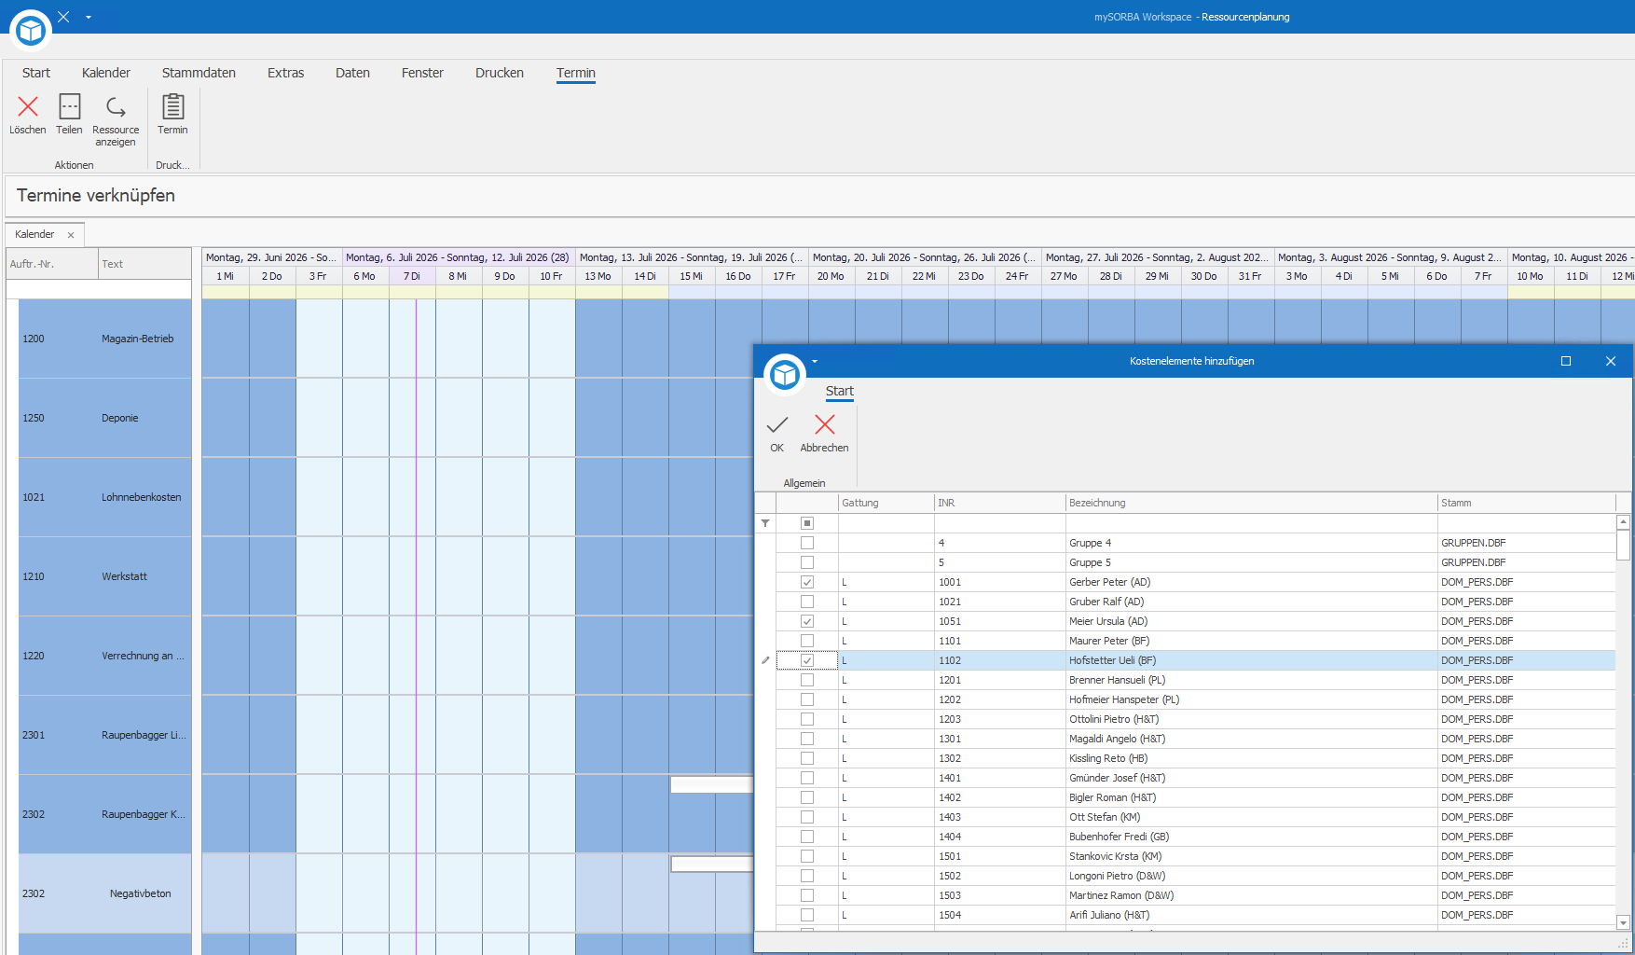Open the Fenster ribbon tab
The image size is (1635, 955).
(x=422, y=73)
